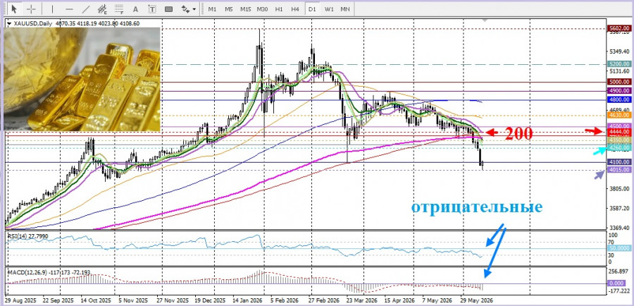Pick the vertical line drawing tool
Viewport: 634px width, 306px height.
coord(53,8)
